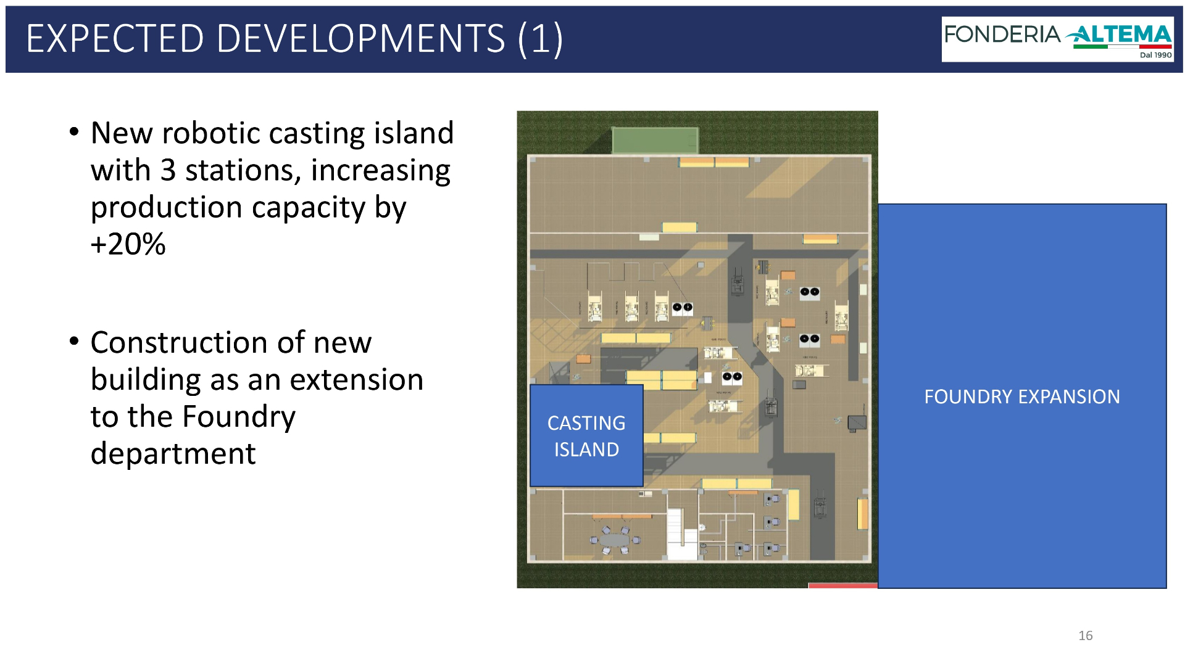Click the "production capacity by" text line

[x=248, y=208]
